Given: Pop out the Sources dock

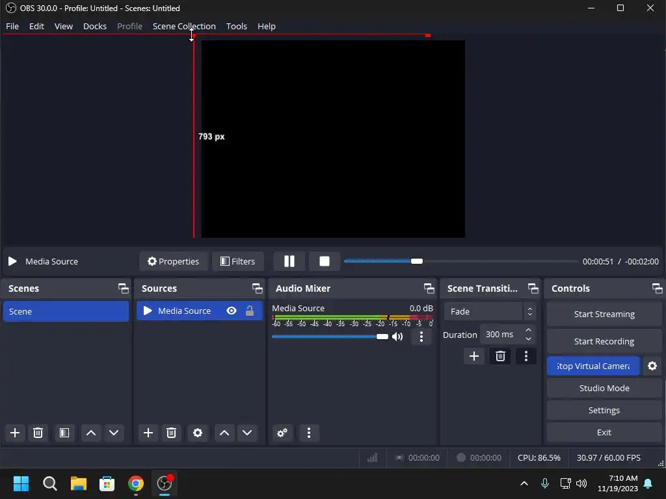Looking at the screenshot, I should (257, 288).
